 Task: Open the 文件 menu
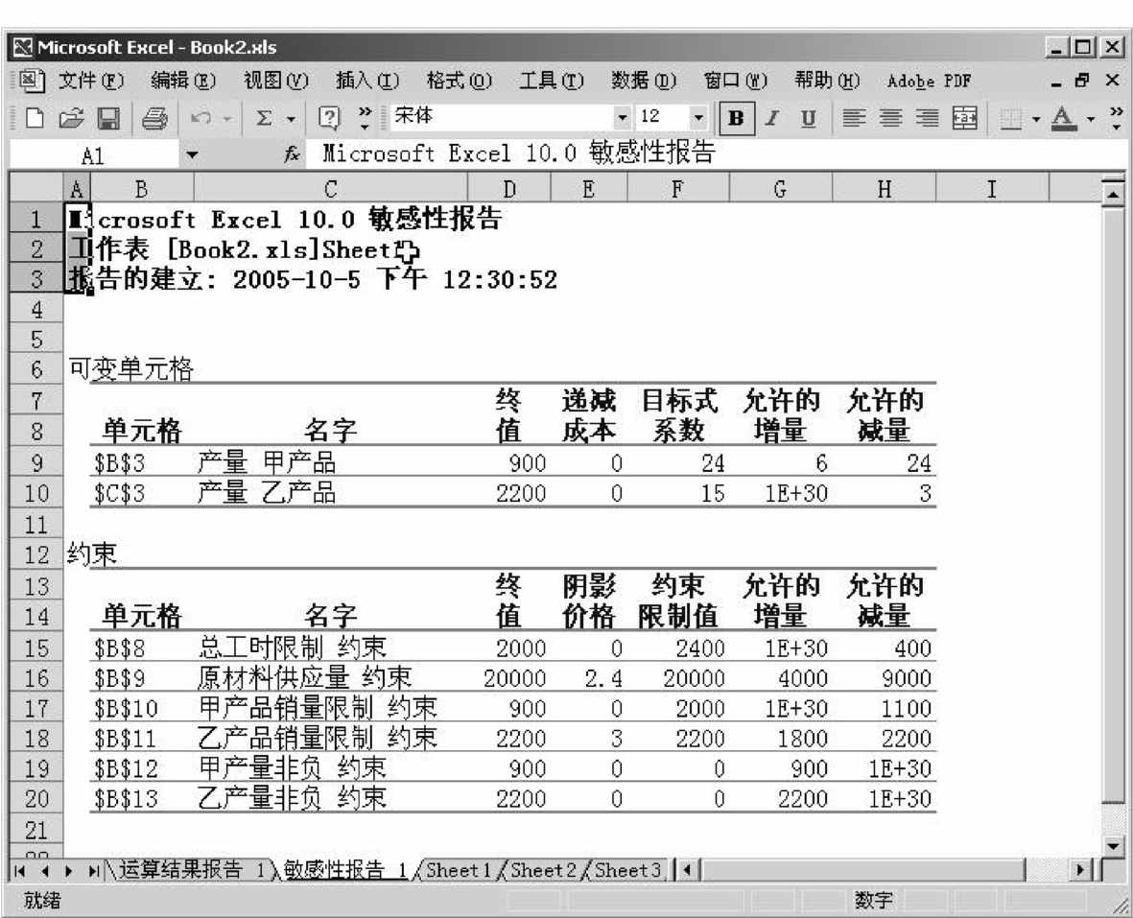point(90,81)
